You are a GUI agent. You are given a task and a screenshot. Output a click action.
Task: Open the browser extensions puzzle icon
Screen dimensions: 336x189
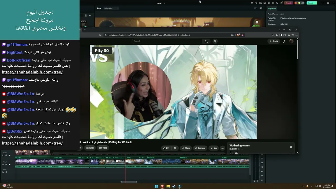(273, 35)
